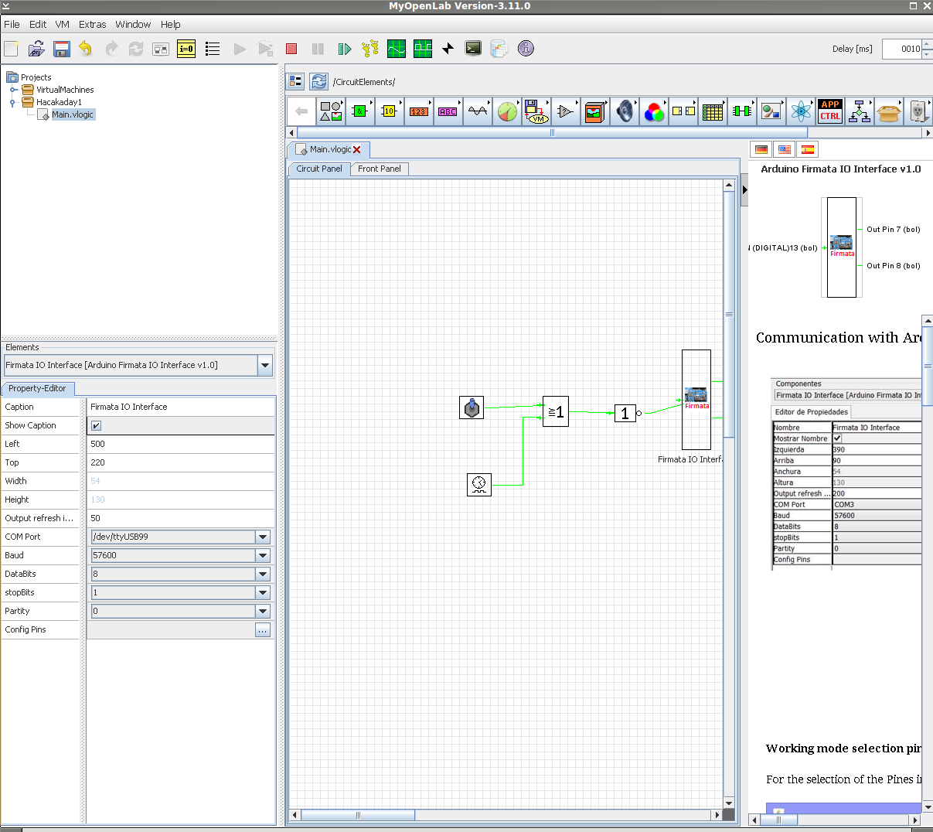Open the Extras menu
Image resolution: width=933 pixels, height=832 pixels.
point(92,24)
